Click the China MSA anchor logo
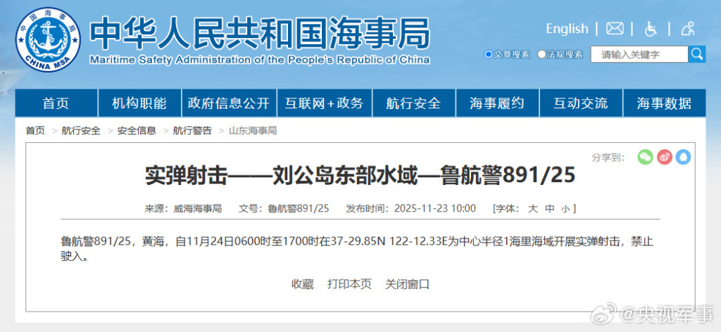721x332 pixels. pyautogui.click(x=48, y=40)
